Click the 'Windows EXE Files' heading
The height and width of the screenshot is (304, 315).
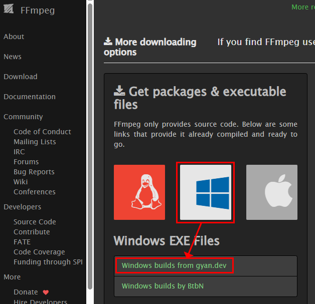(167, 240)
